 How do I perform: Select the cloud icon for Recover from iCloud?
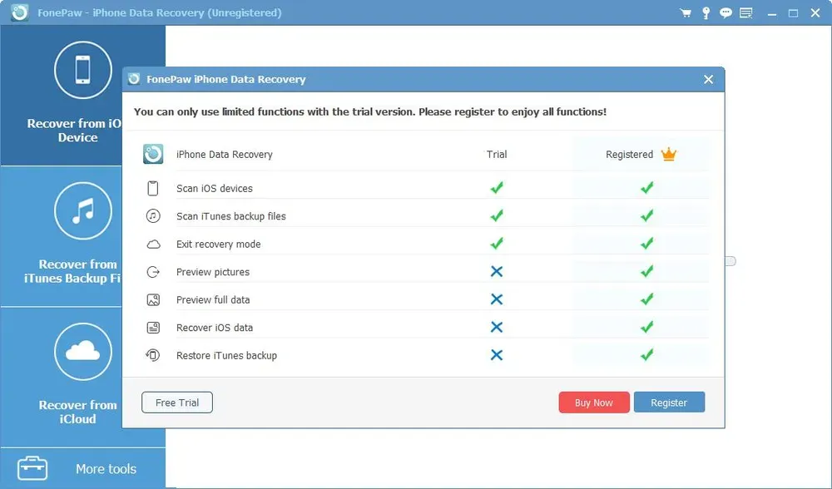[x=83, y=352]
